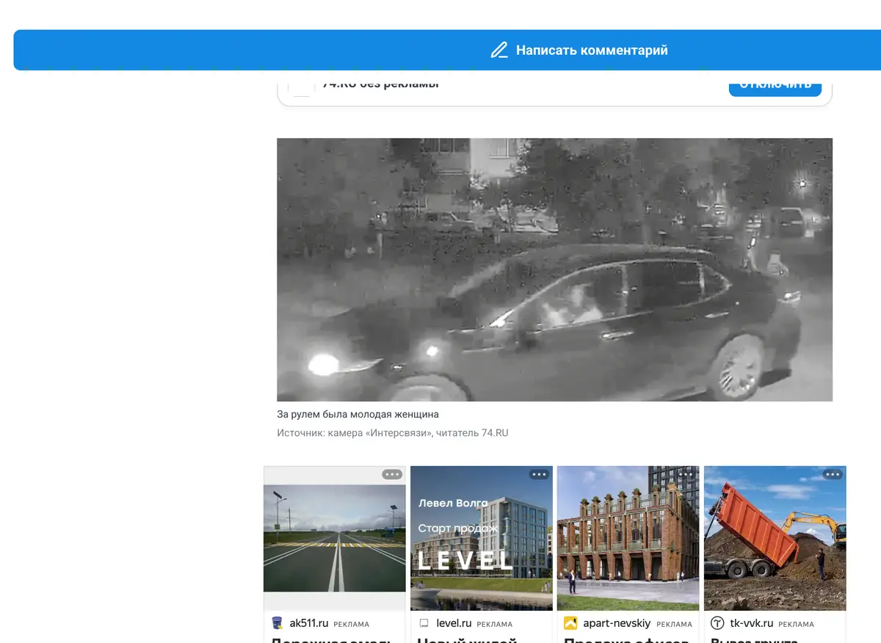The height and width of the screenshot is (643, 881).
Task: Click the brick building ad image
Action: [628, 538]
